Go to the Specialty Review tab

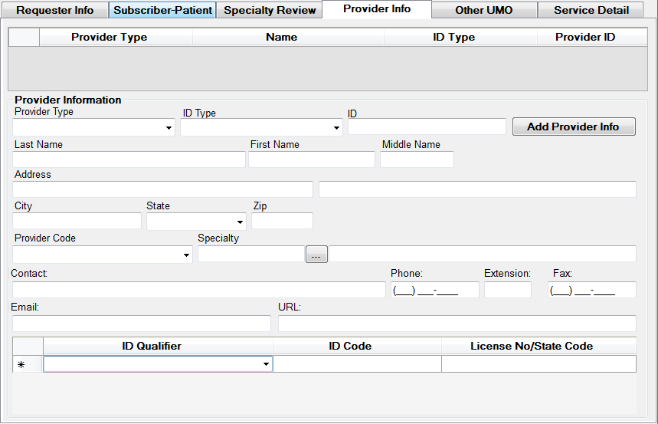(270, 10)
